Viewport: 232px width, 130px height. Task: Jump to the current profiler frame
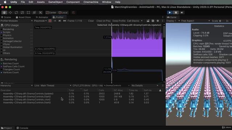point(65,21)
